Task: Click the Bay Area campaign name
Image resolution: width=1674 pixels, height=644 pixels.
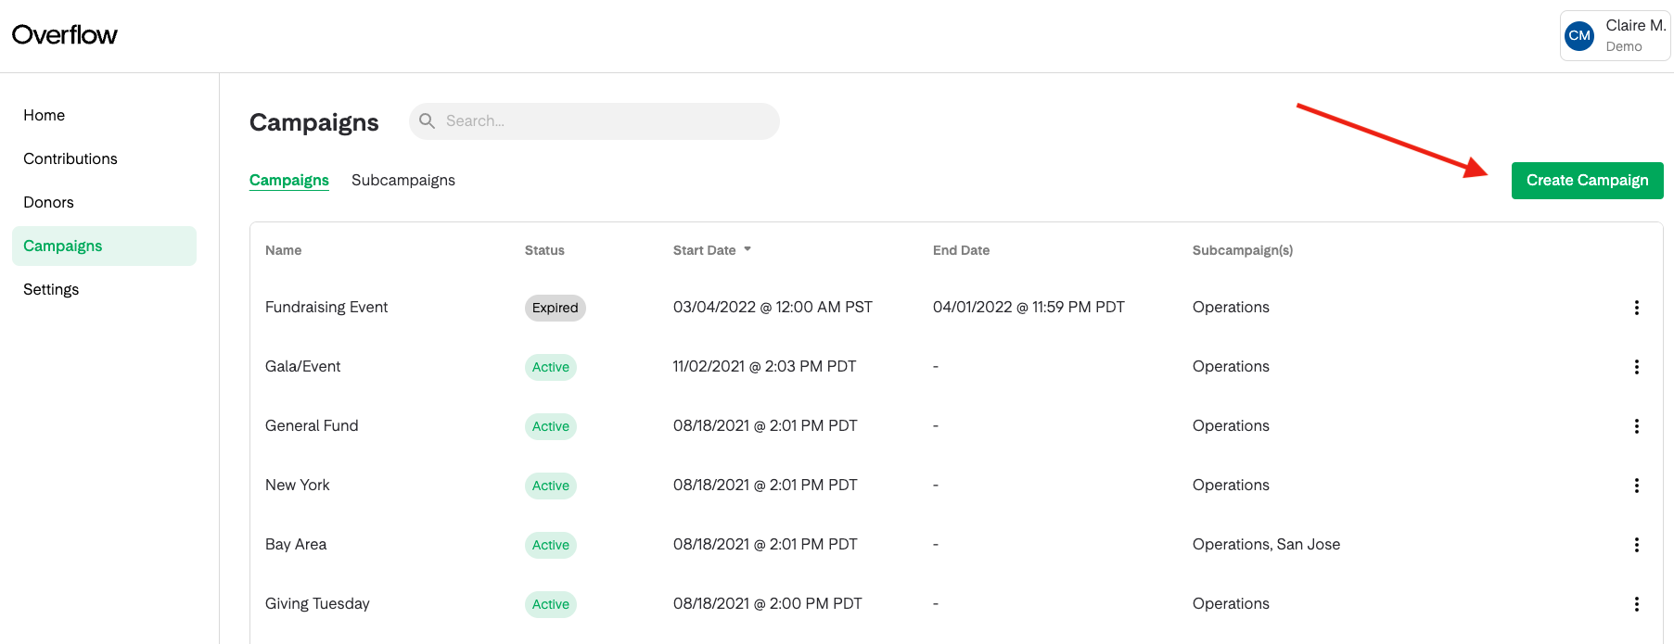Action: pos(296,544)
